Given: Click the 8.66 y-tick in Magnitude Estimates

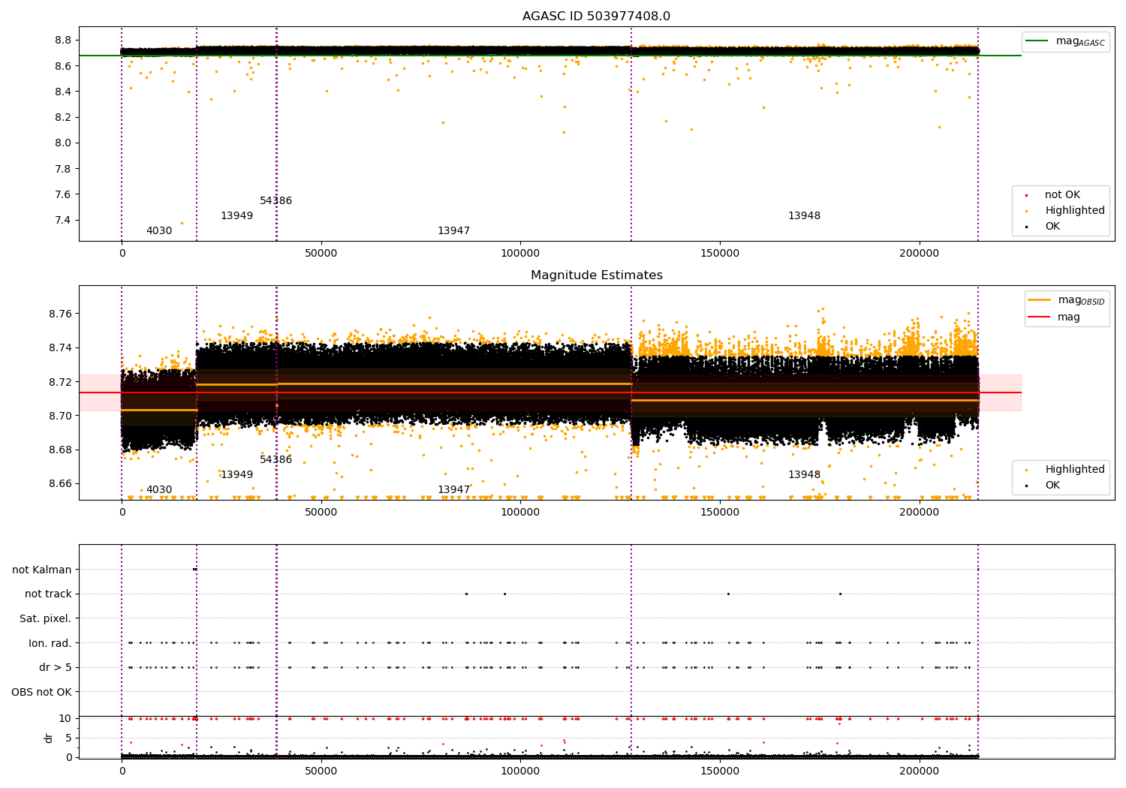Looking at the screenshot, I should coord(60,483).
